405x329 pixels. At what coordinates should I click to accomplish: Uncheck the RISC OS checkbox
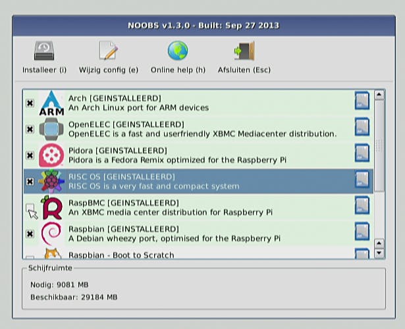pos(30,182)
